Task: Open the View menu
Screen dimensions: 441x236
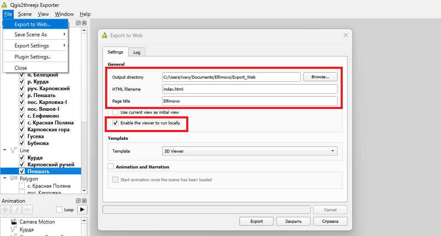Action: pos(43,14)
